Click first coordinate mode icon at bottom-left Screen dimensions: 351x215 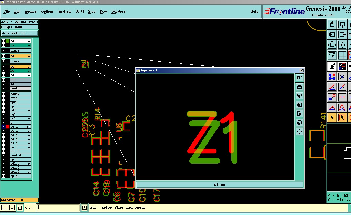click(4, 208)
